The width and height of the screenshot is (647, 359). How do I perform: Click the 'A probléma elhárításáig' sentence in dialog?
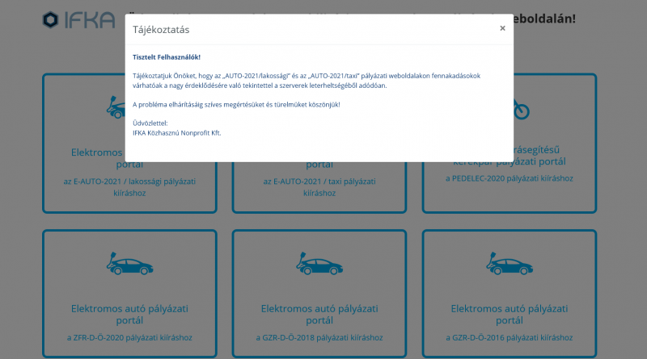click(236, 105)
